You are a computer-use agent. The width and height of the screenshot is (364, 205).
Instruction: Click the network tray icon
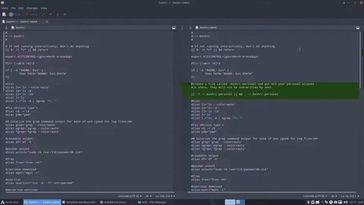(x=326, y=202)
